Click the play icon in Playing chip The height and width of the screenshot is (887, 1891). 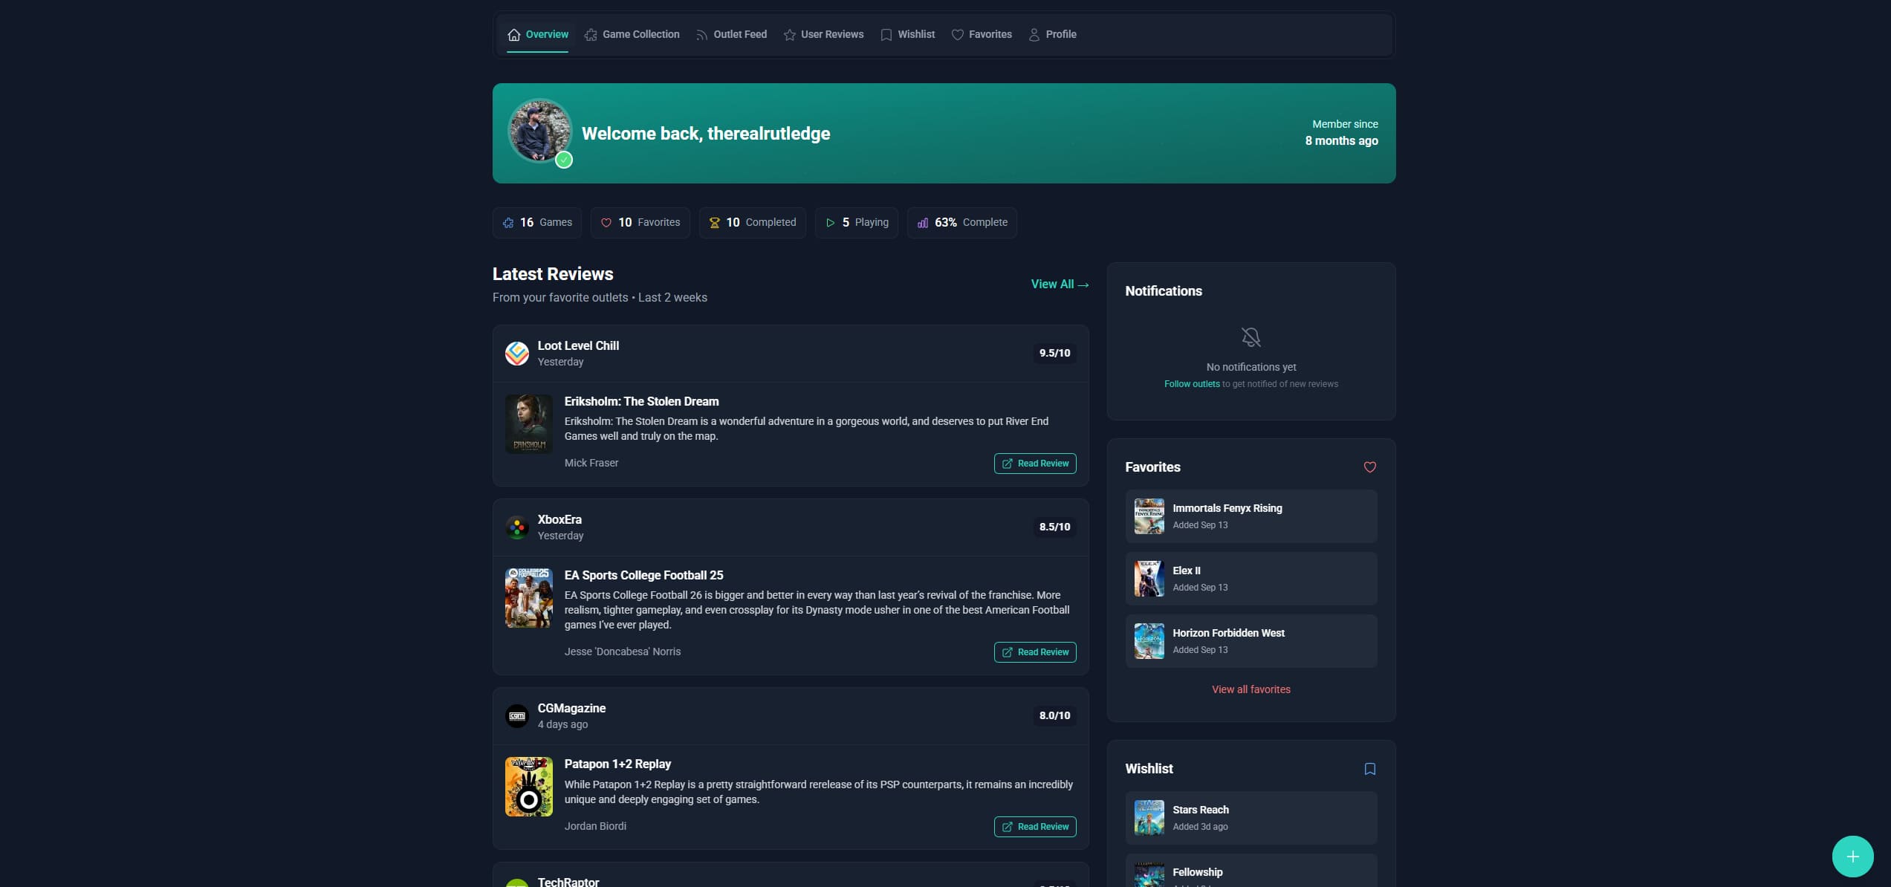pos(831,223)
